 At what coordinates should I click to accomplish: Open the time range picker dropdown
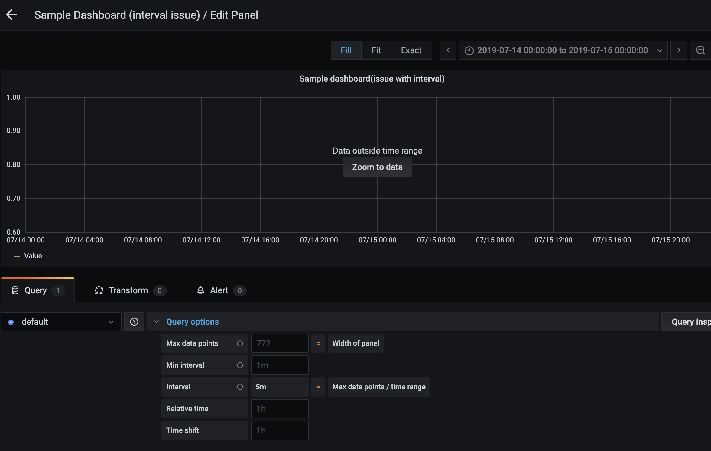coord(563,50)
